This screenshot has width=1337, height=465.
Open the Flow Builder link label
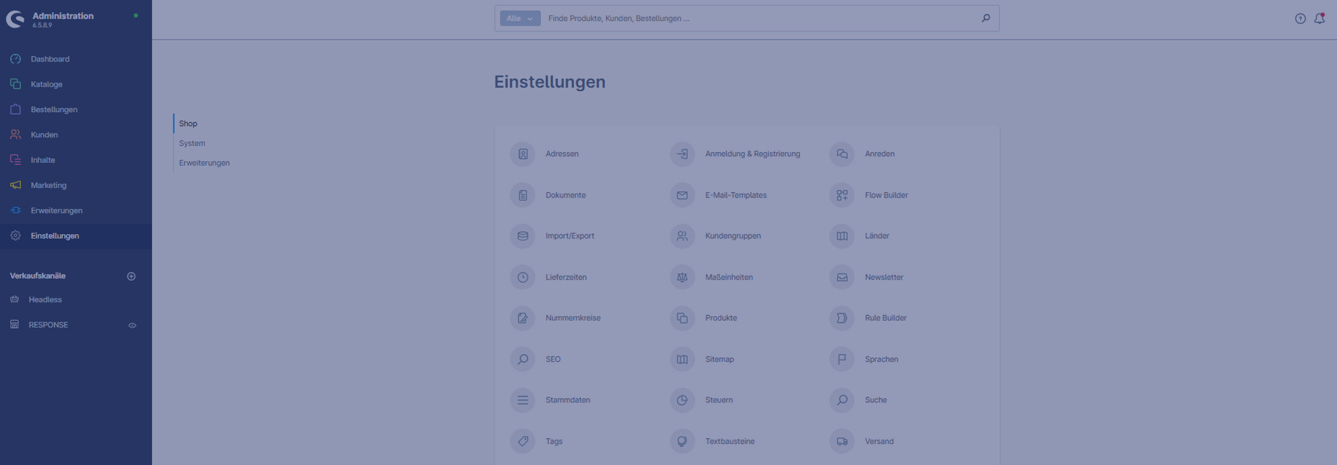point(886,195)
